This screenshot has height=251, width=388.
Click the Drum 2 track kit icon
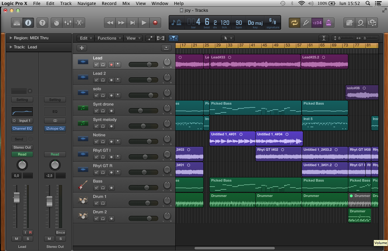click(83, 216)
